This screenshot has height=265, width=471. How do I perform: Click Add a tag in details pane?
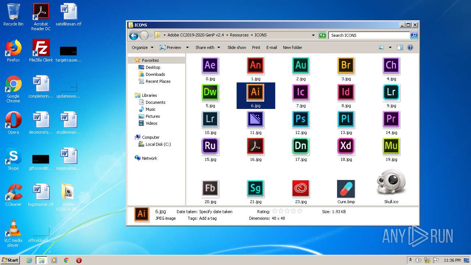tap(208, 218)
